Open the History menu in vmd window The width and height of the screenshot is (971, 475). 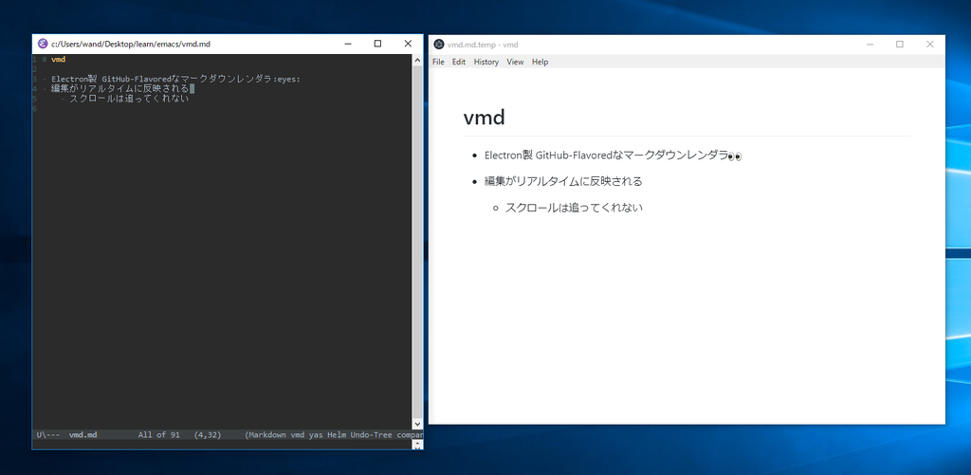click(x=486, y=62)
